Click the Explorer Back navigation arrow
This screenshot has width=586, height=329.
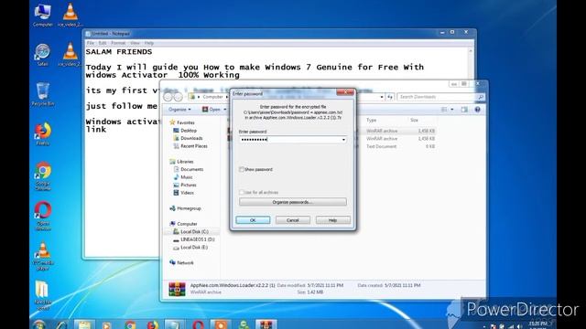tap(168, 97)
